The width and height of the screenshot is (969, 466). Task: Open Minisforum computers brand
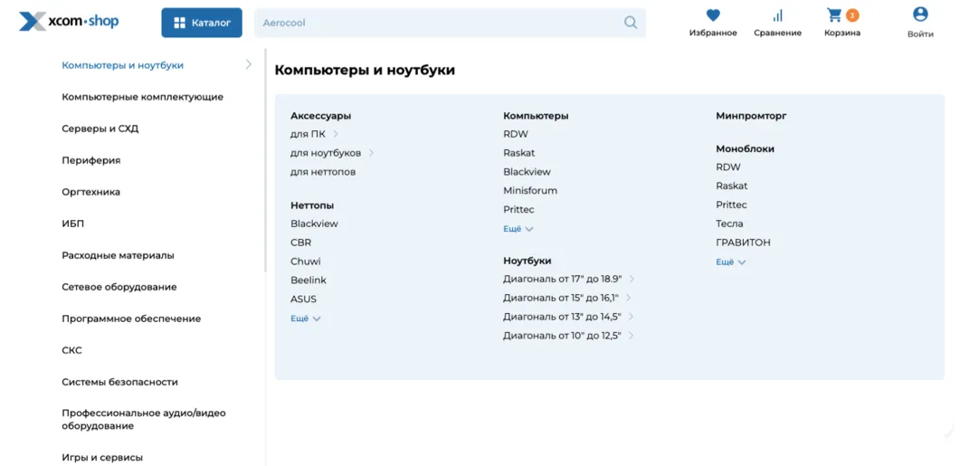click(530, 190)
